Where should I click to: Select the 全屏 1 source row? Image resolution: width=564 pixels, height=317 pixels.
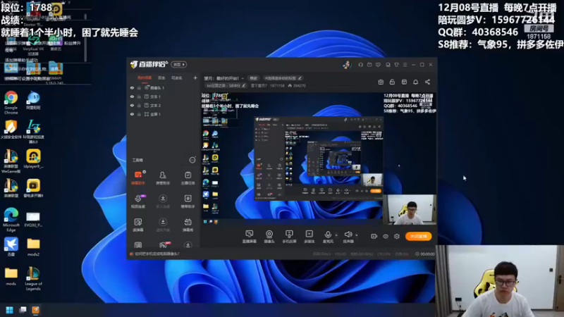(164, 114)
